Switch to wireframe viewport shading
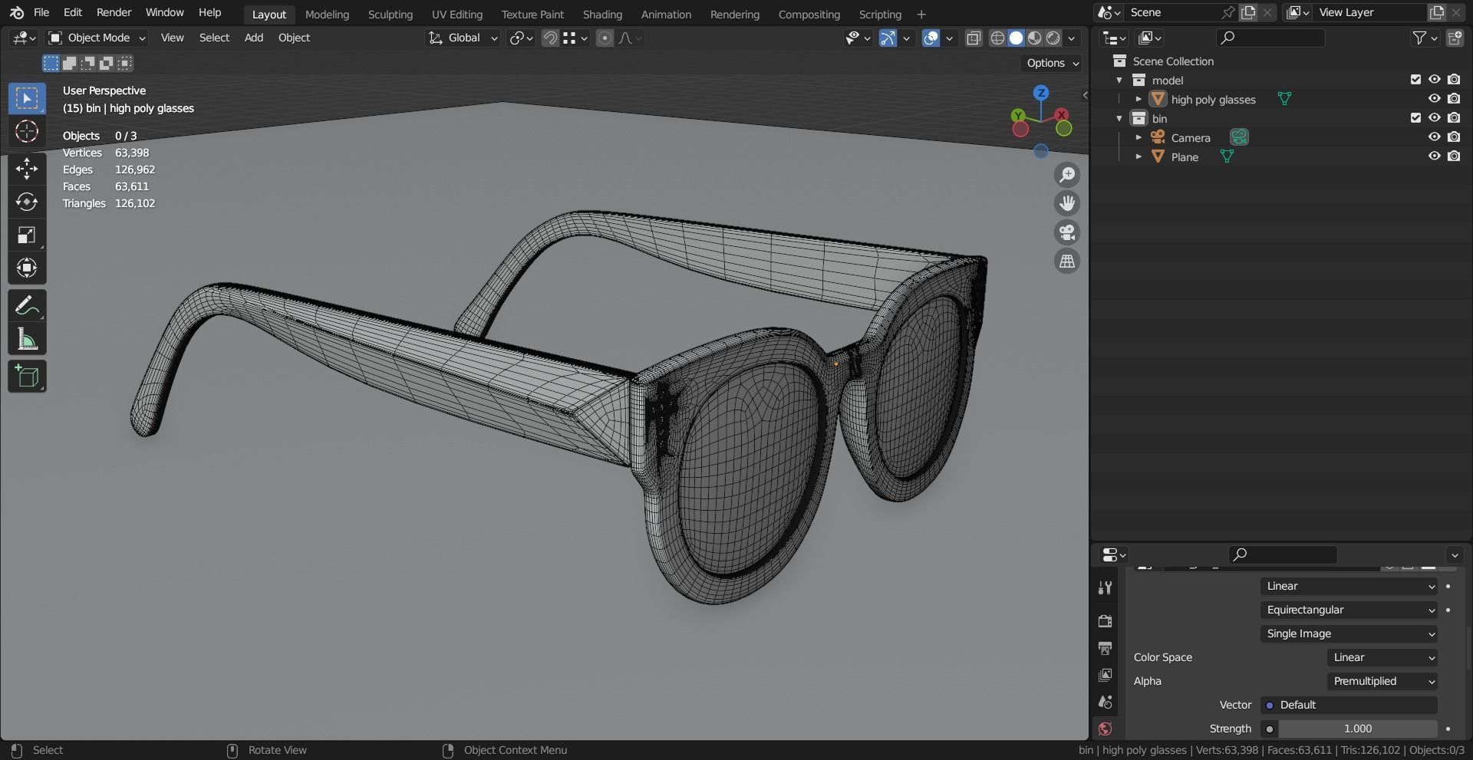 coord(997,38)
